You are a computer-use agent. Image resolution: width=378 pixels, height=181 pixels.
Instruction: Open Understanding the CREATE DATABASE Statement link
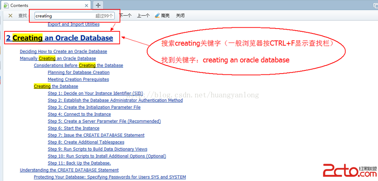click(69, 170)
